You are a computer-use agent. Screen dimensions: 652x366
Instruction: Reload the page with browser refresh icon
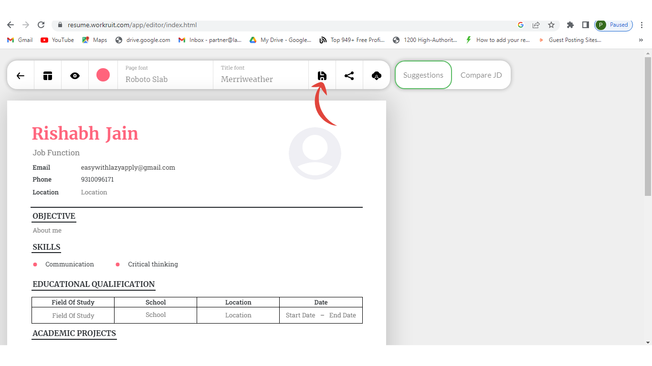tap(41, 25)
